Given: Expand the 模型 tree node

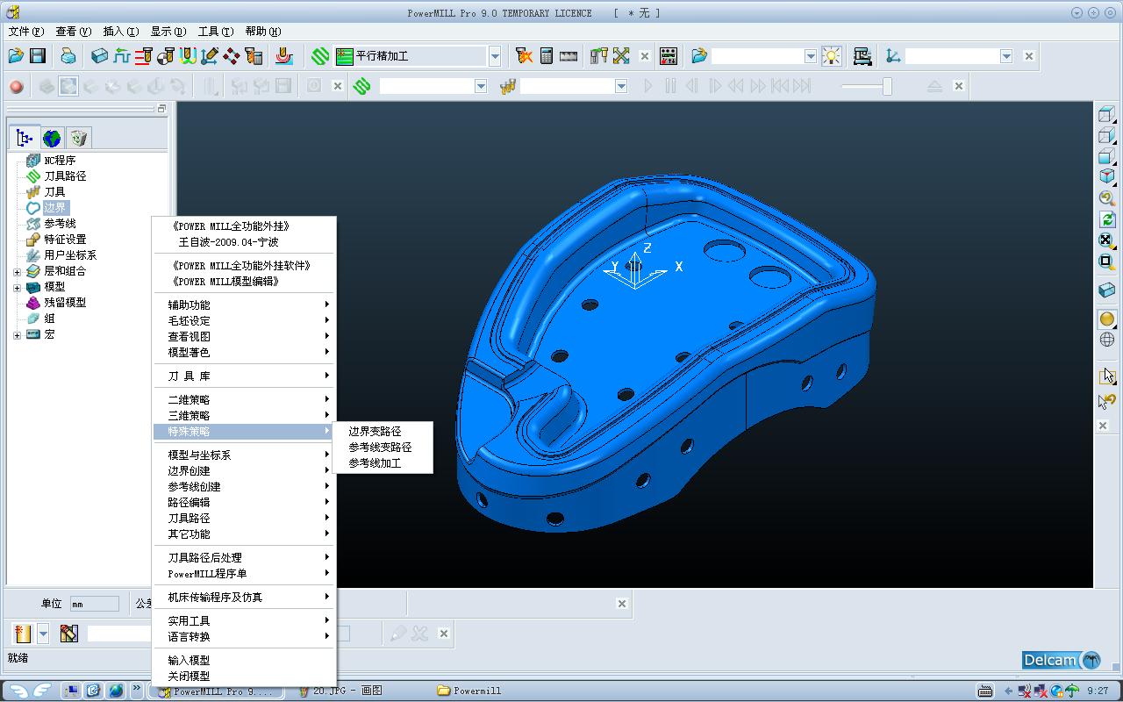Looking at the screenshot, I should (17, 287).
